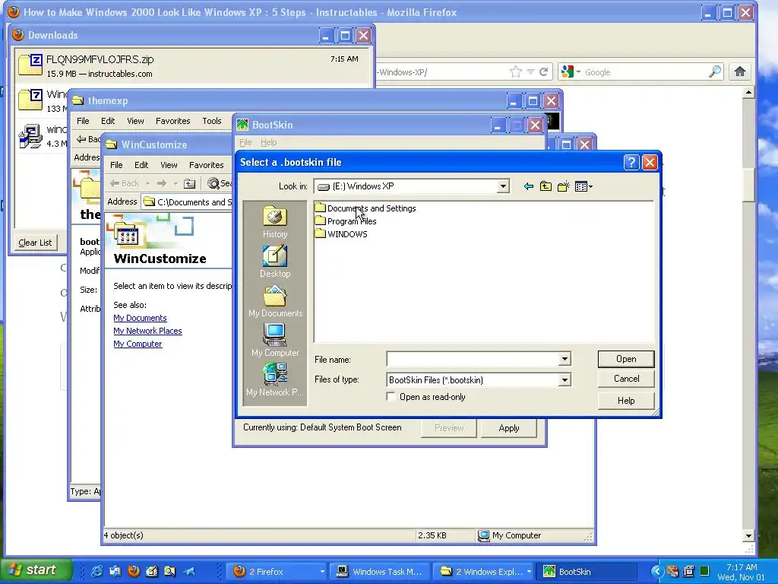Launch Firefox from Quick Launch
Viewport: 778px width, 584px height.
point(134,571)
